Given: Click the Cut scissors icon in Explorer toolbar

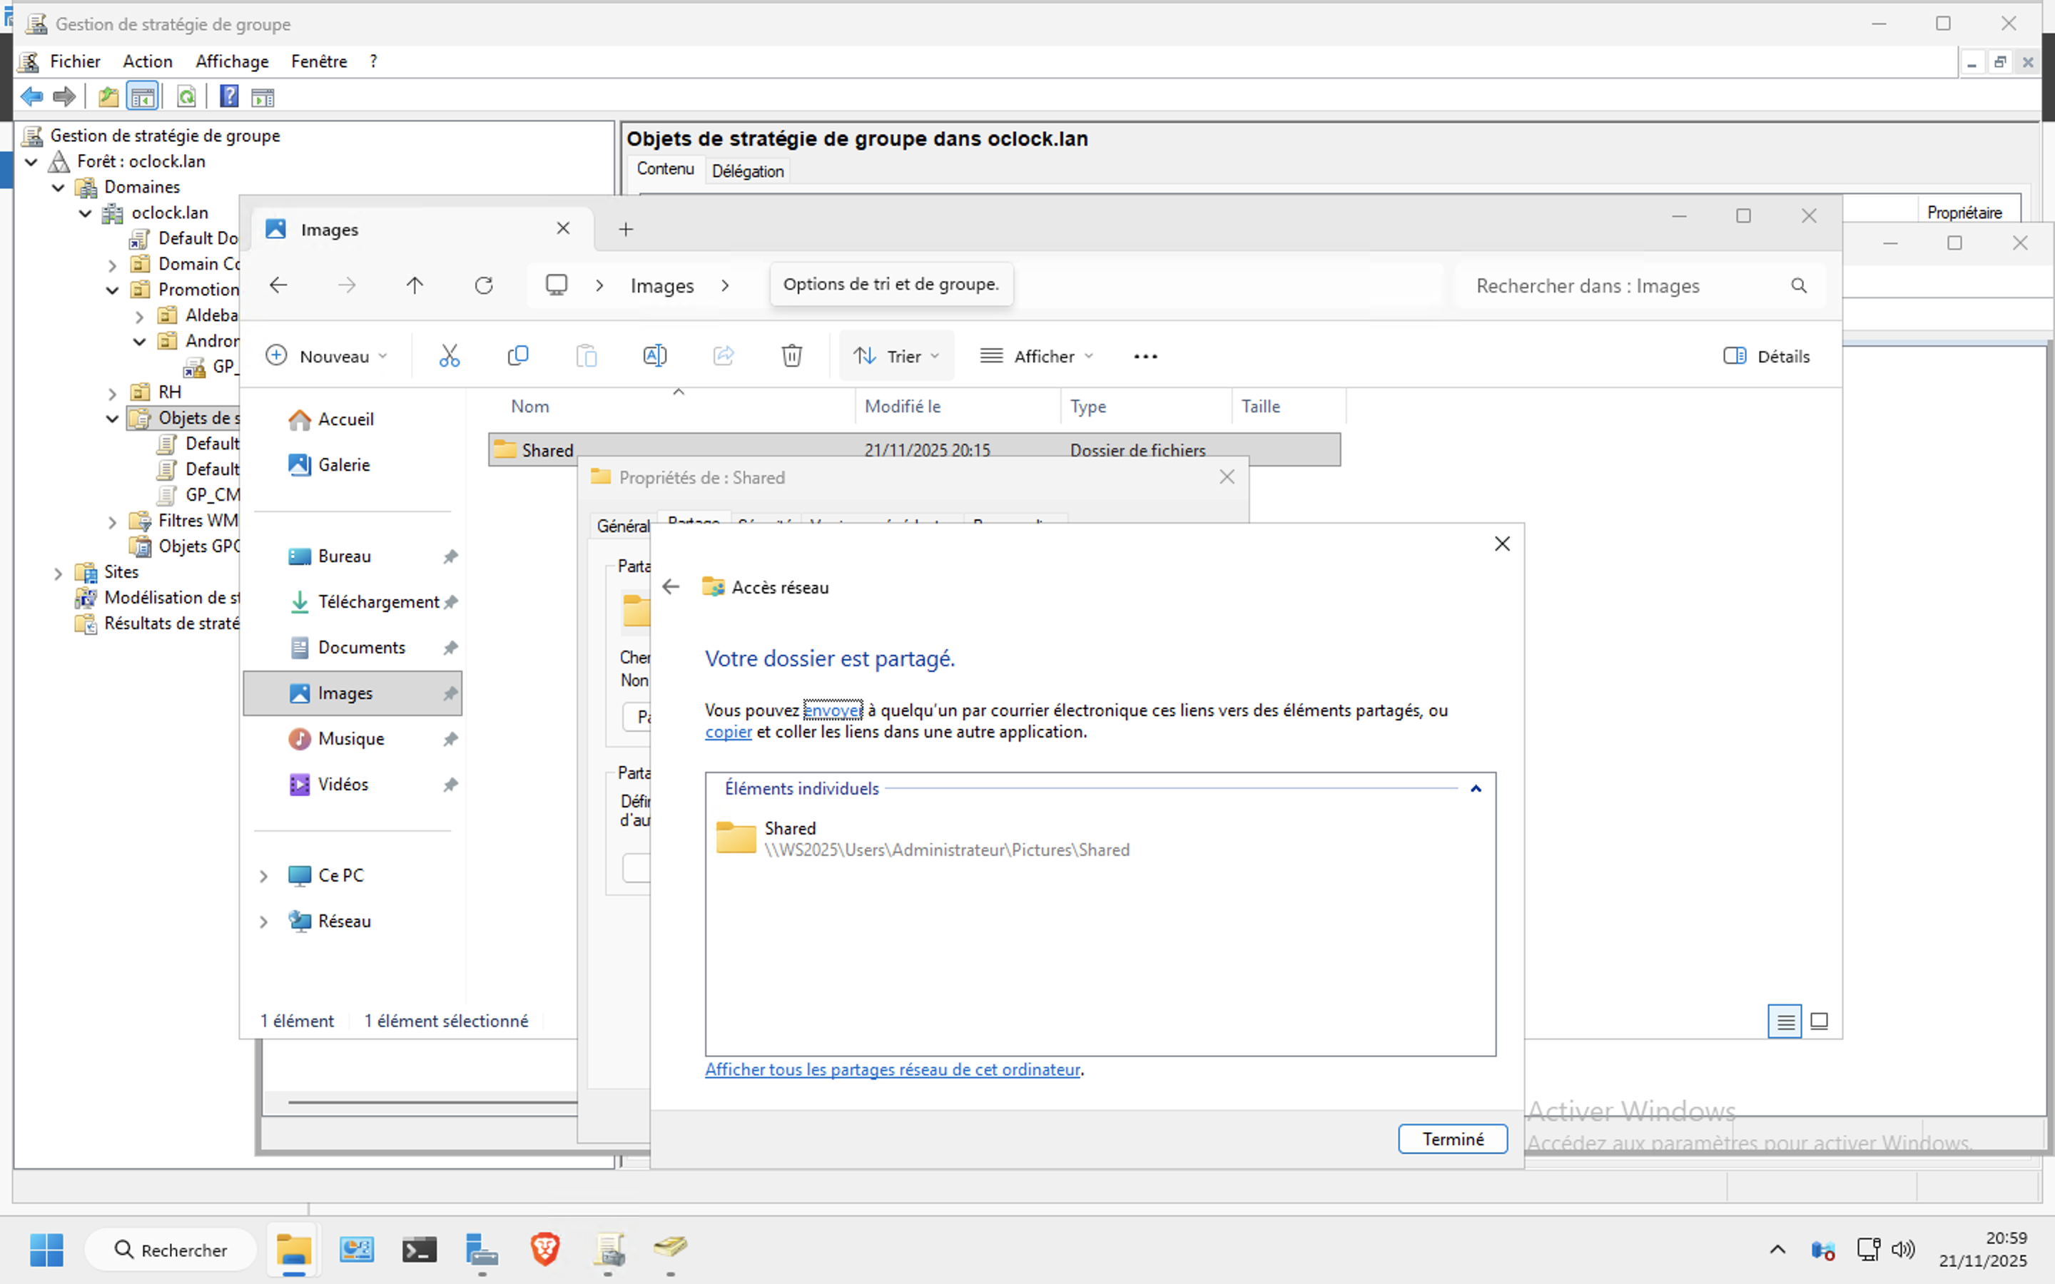Looking at the screenshot, I should 450,356.
